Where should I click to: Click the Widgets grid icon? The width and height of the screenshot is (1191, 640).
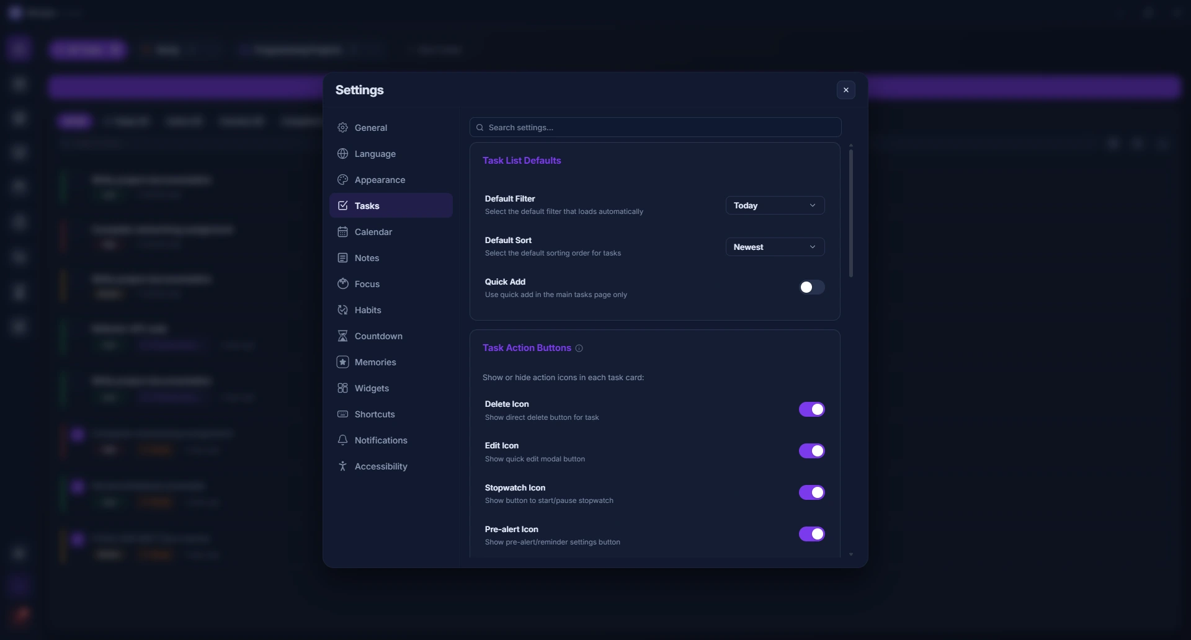click(x=342, y=388)
